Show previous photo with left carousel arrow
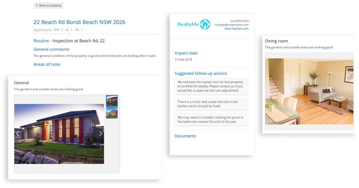 [18, 134]
